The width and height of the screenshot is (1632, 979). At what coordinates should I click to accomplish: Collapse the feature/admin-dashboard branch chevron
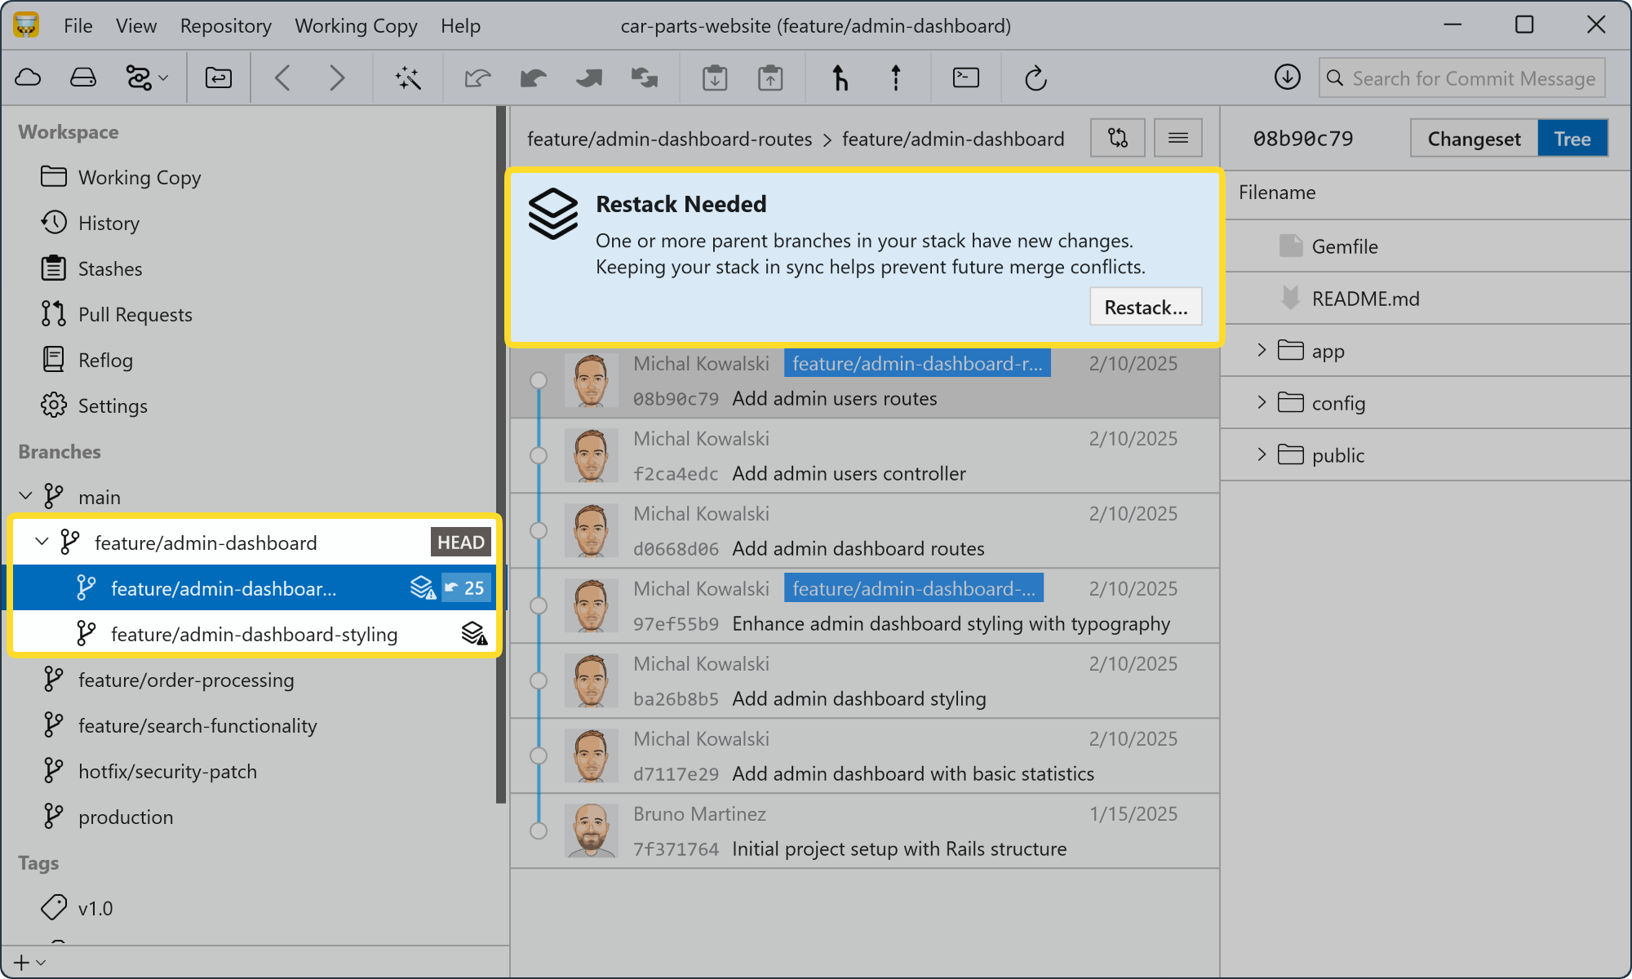[42, 542]
